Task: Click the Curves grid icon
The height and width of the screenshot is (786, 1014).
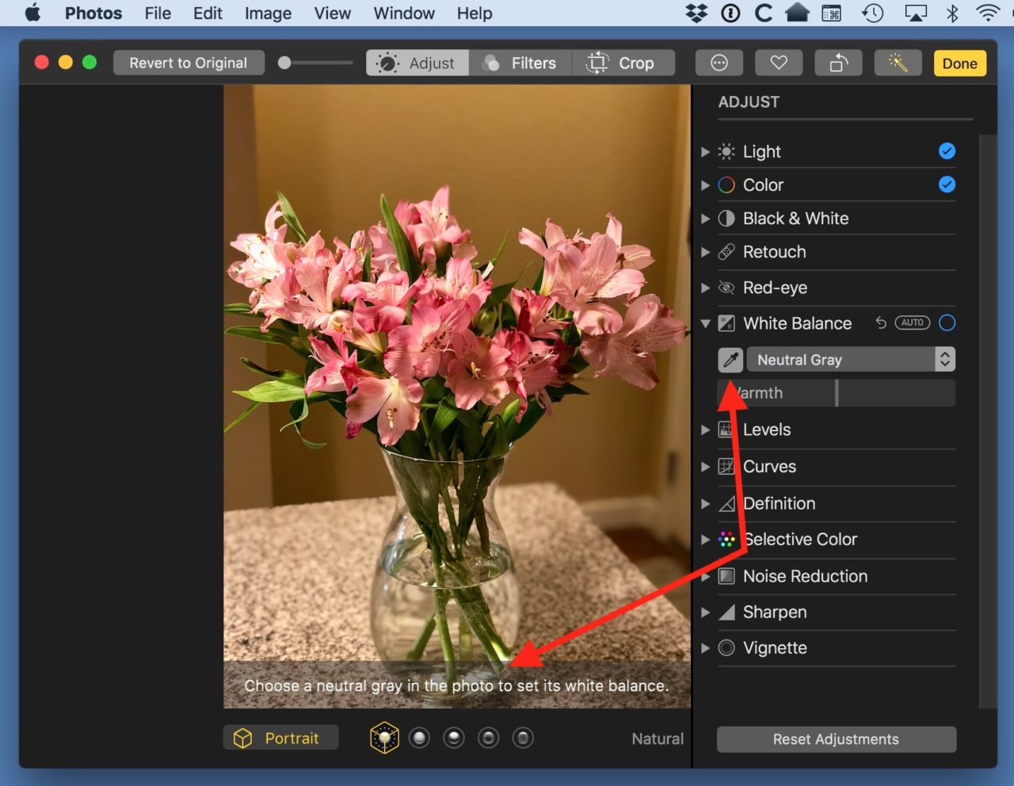Action: click(726, 467)
